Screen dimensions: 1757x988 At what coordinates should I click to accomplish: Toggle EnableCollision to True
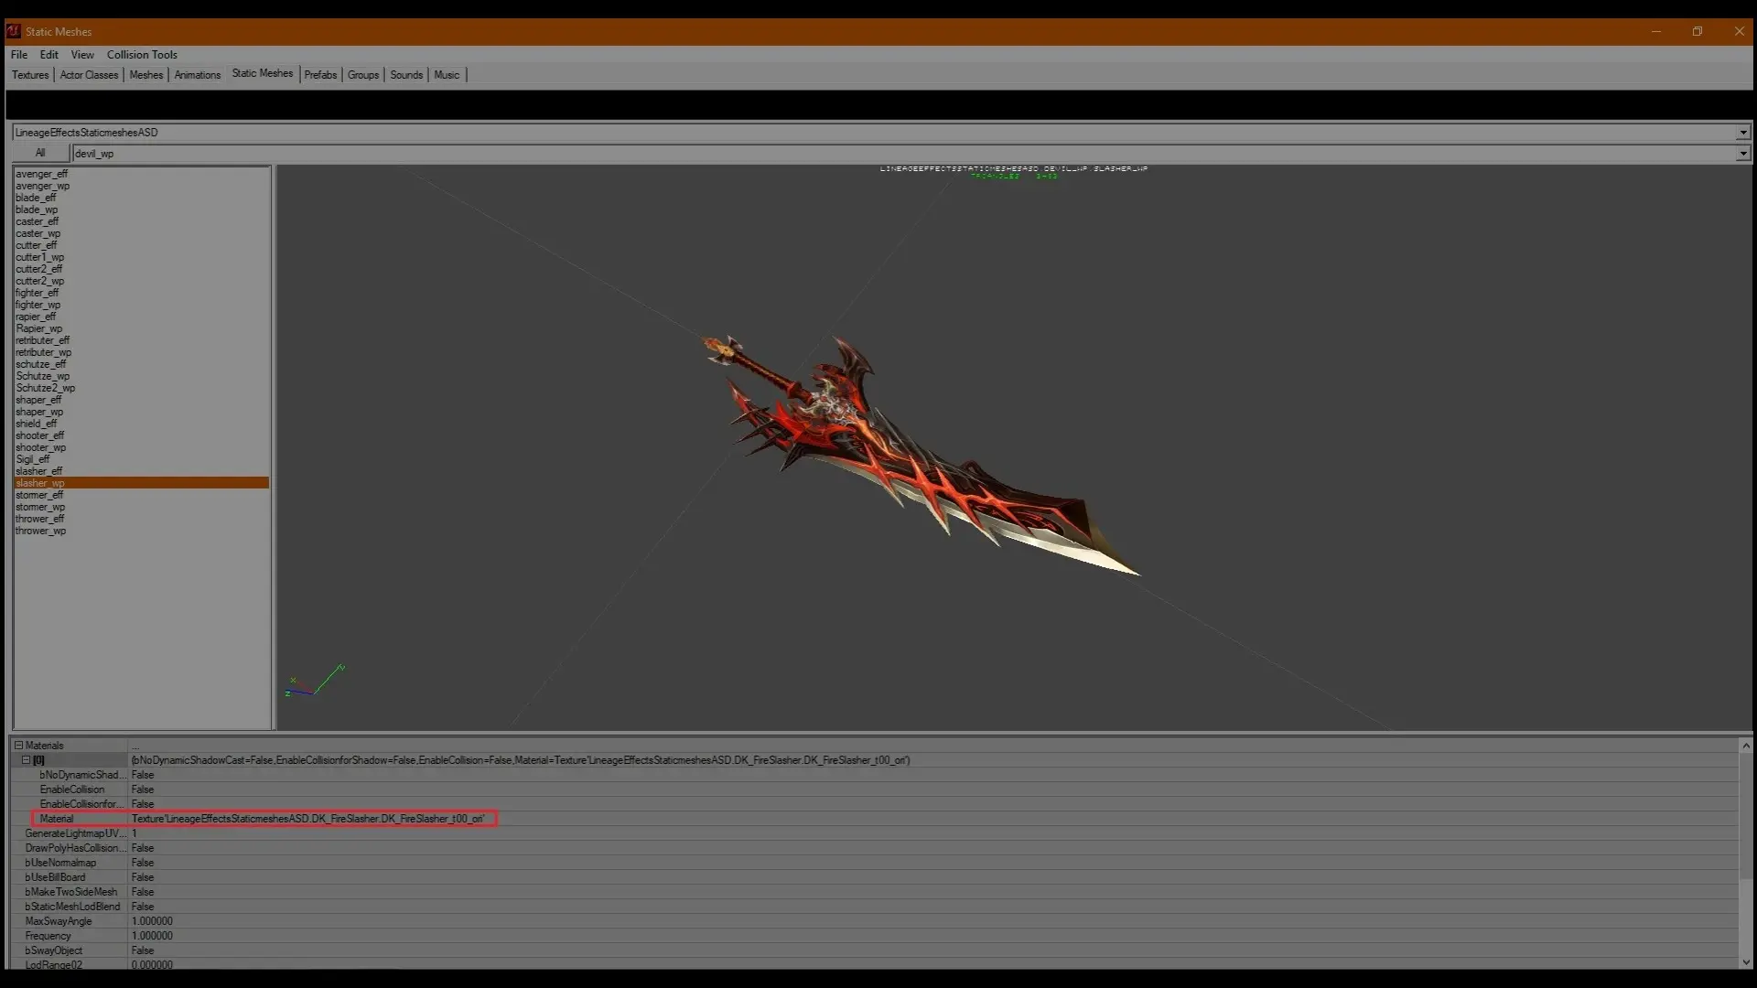(x=143, y=789)
